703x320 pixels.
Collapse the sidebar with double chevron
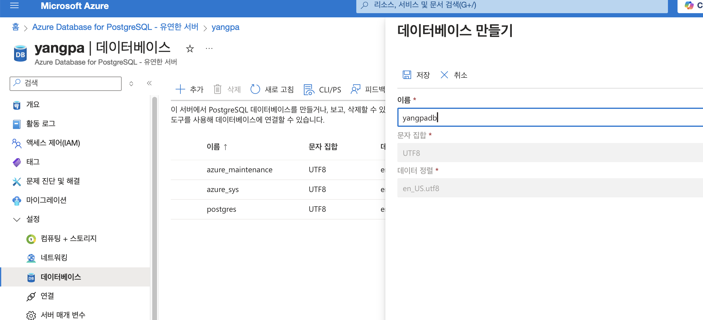tap(149, 83)
